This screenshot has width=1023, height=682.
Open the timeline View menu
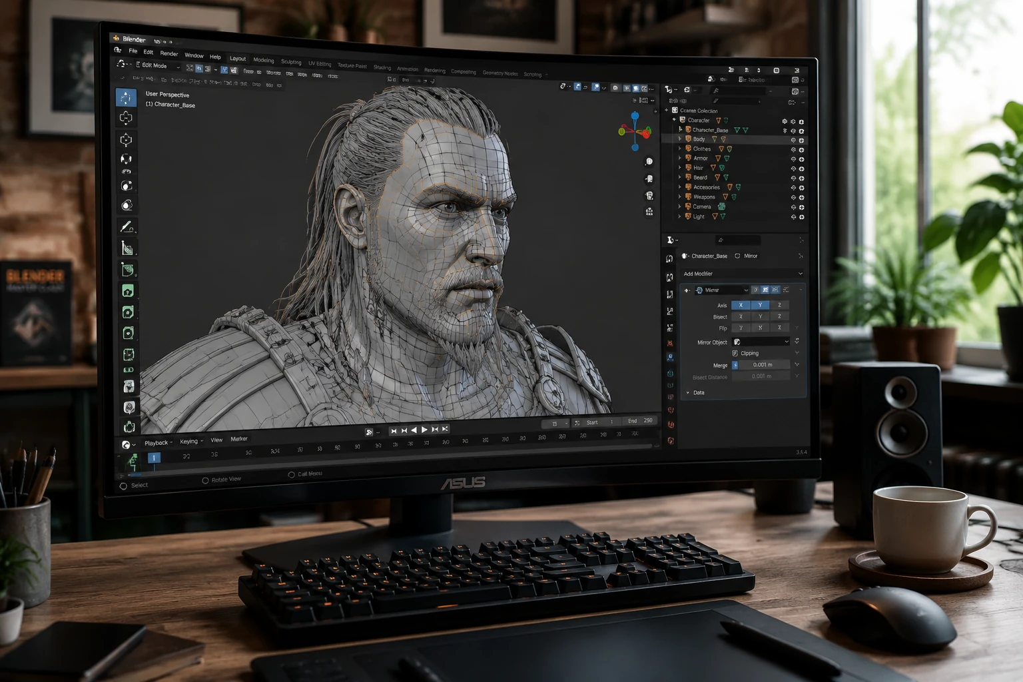216,440
